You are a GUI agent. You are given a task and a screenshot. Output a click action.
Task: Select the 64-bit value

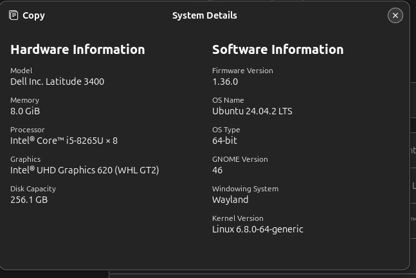point(224,141)
